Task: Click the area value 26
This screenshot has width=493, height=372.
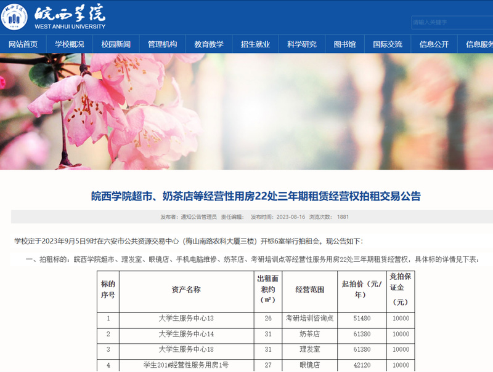Action: click(268, 319)
